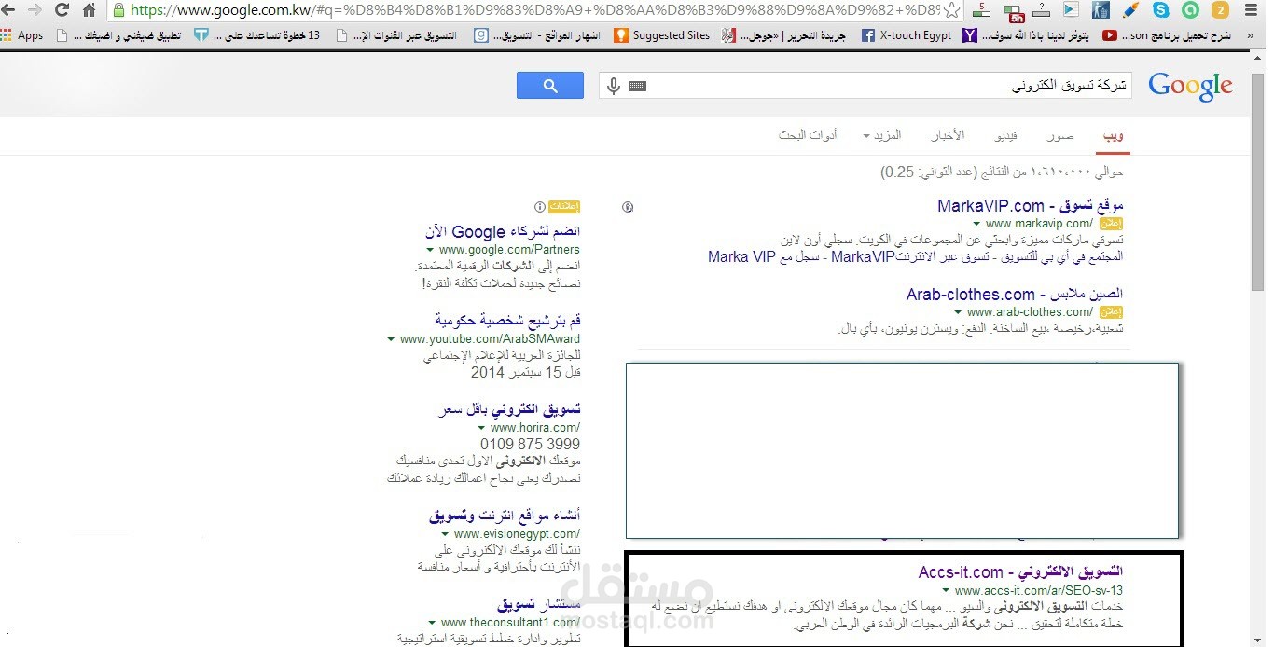
Task: Click the green circular extension icon
Action: coord(1190,10)
